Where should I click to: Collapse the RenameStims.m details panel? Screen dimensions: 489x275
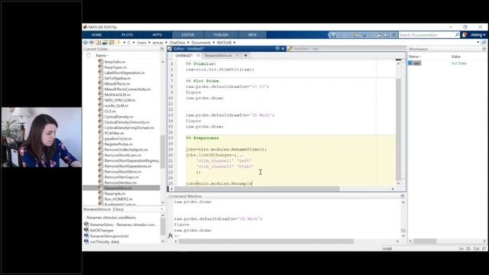click(162, 209)
